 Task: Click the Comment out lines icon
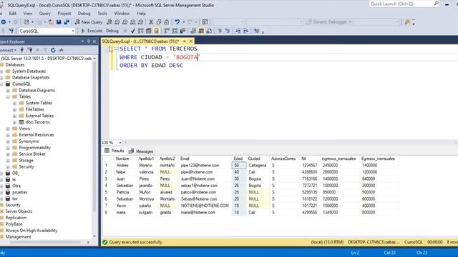(220, 31)
